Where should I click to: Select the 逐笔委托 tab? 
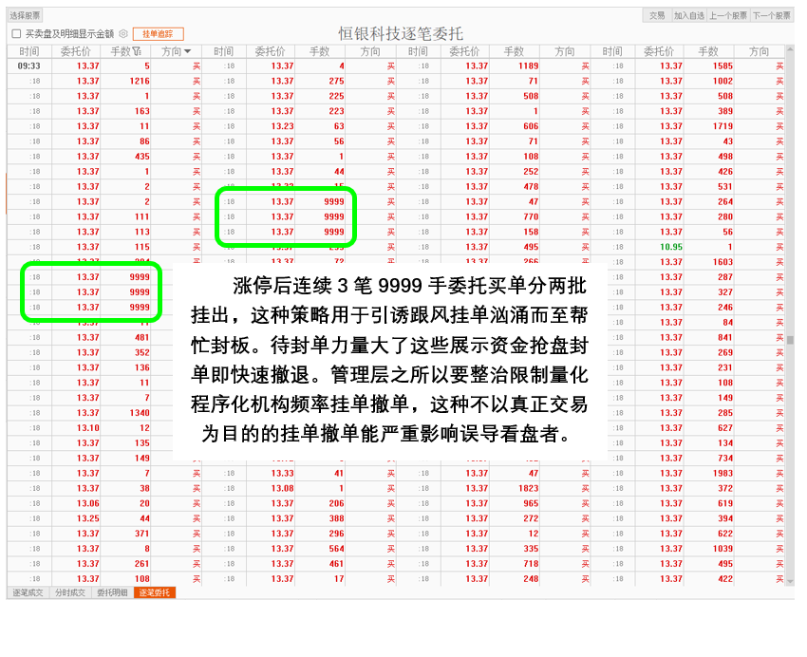click(155, 592)
